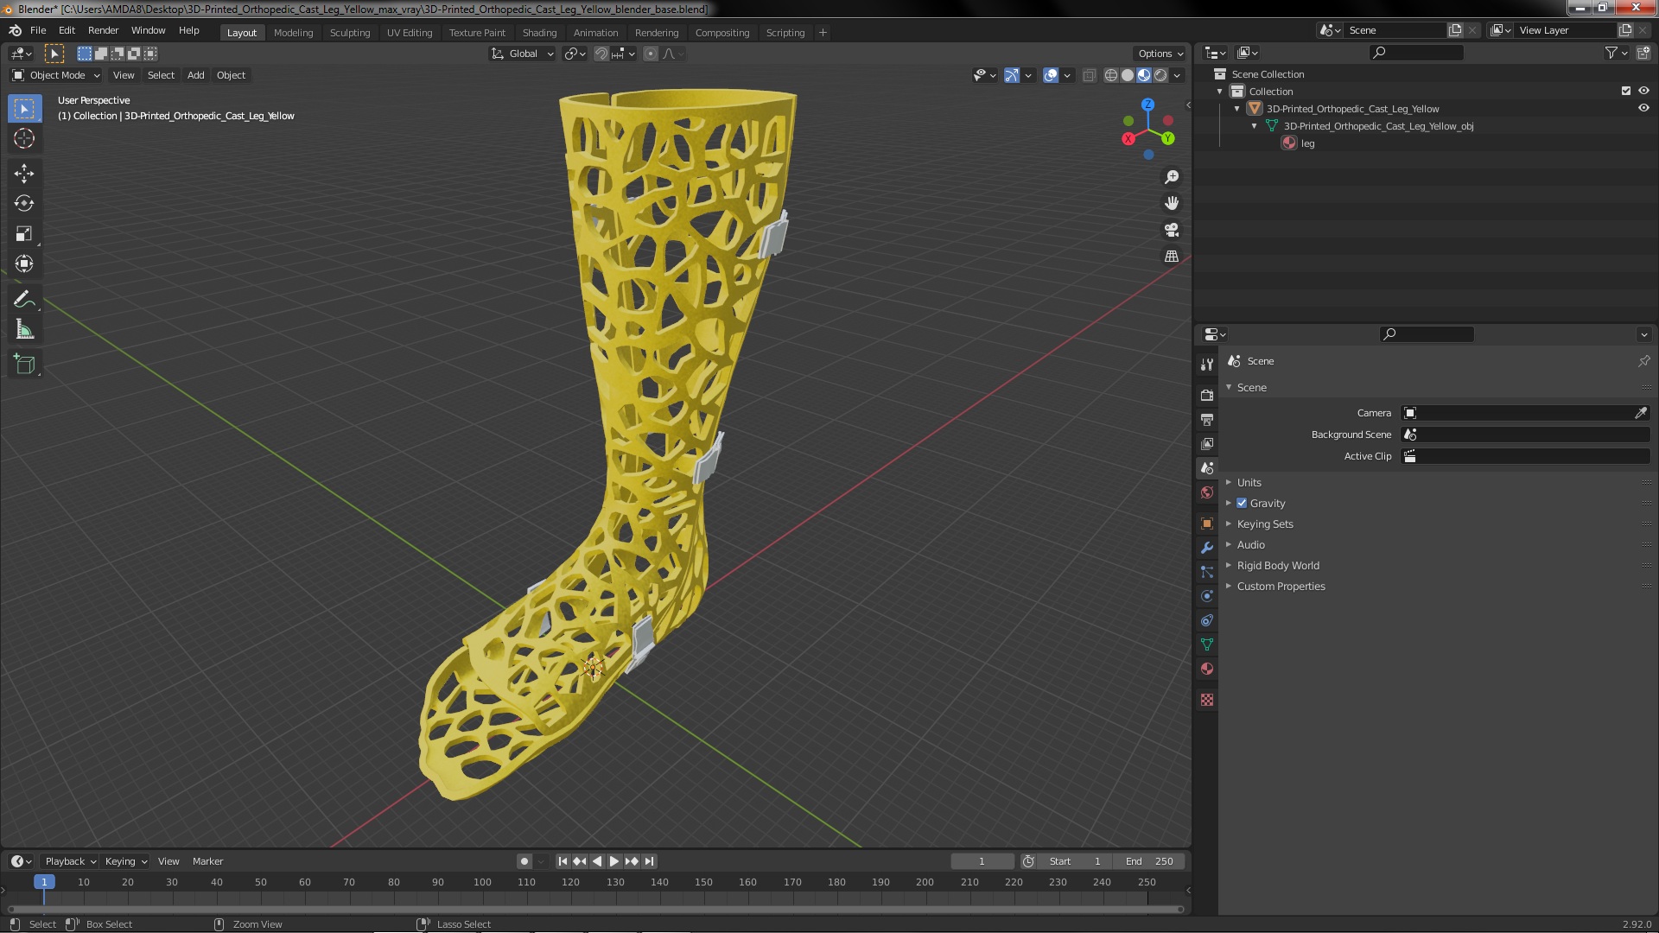Choose the Rotate tool
This screenshot has height=933, width=1659.
[24, 204]
